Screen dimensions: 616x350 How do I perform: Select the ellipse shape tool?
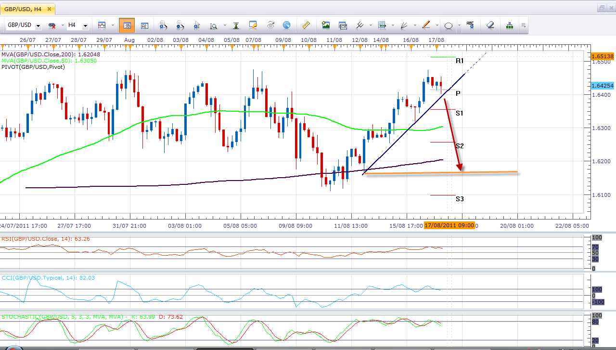point(449,26)
